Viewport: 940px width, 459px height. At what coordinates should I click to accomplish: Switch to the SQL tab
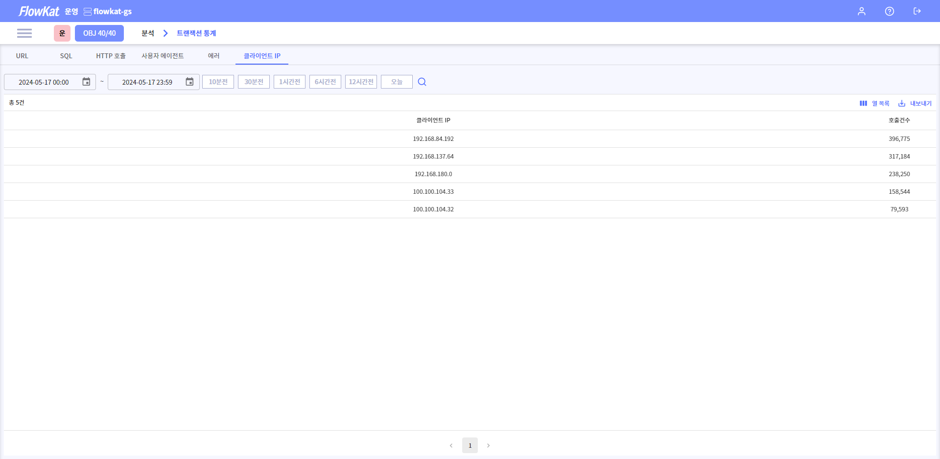66,56
